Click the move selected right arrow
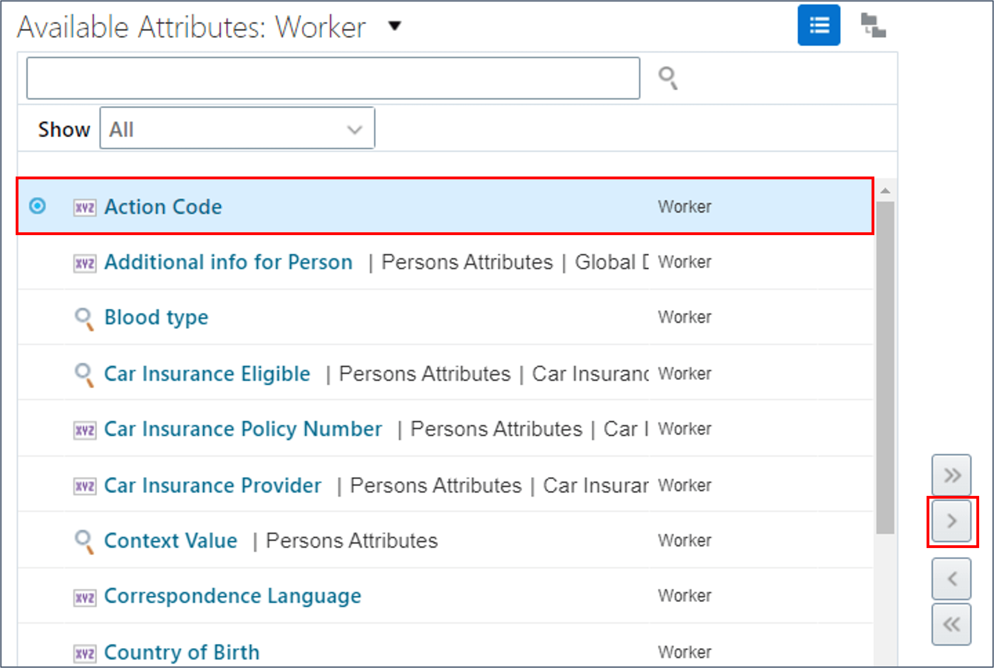This screenshot has height=668, width=994. point(951,521)
